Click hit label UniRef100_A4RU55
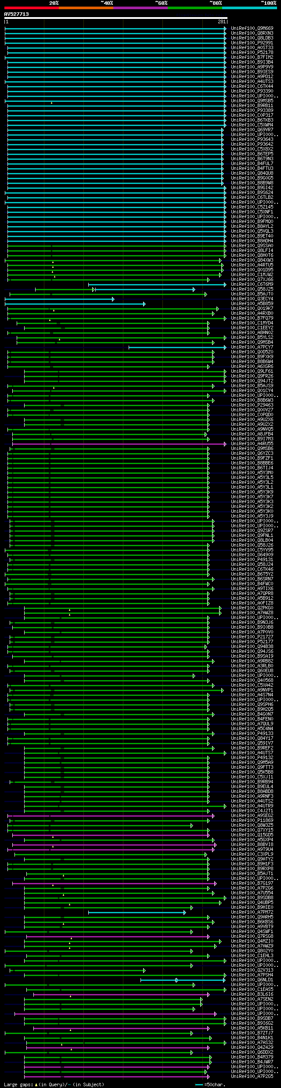 coord(252,444)
